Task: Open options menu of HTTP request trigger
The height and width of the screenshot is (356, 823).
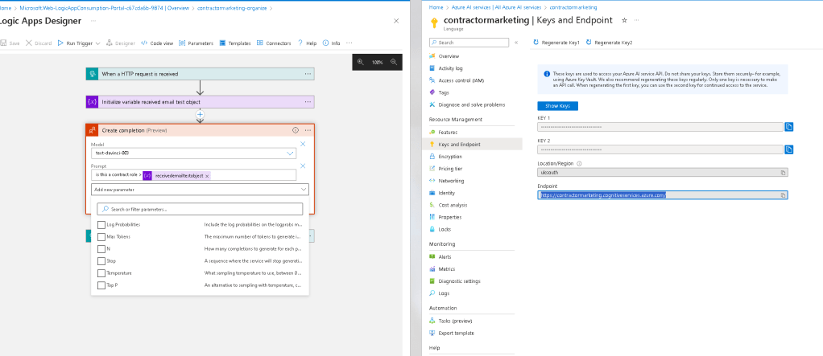Action: [x=308, y=74]
